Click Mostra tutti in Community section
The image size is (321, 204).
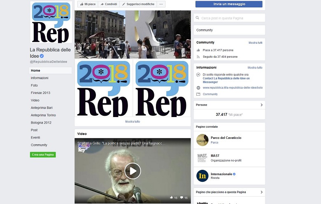[255, 42]
